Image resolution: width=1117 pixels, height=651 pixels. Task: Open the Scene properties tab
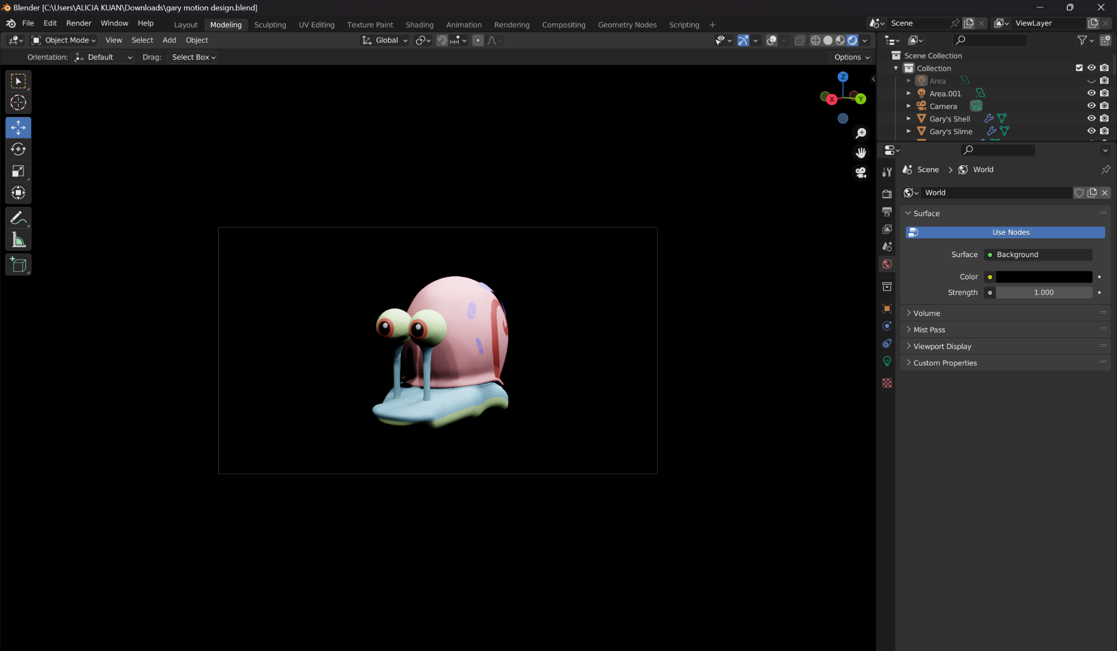pos(887,247)
